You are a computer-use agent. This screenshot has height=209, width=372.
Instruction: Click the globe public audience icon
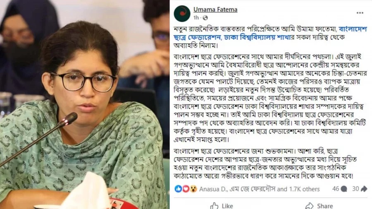pos(205,18)
